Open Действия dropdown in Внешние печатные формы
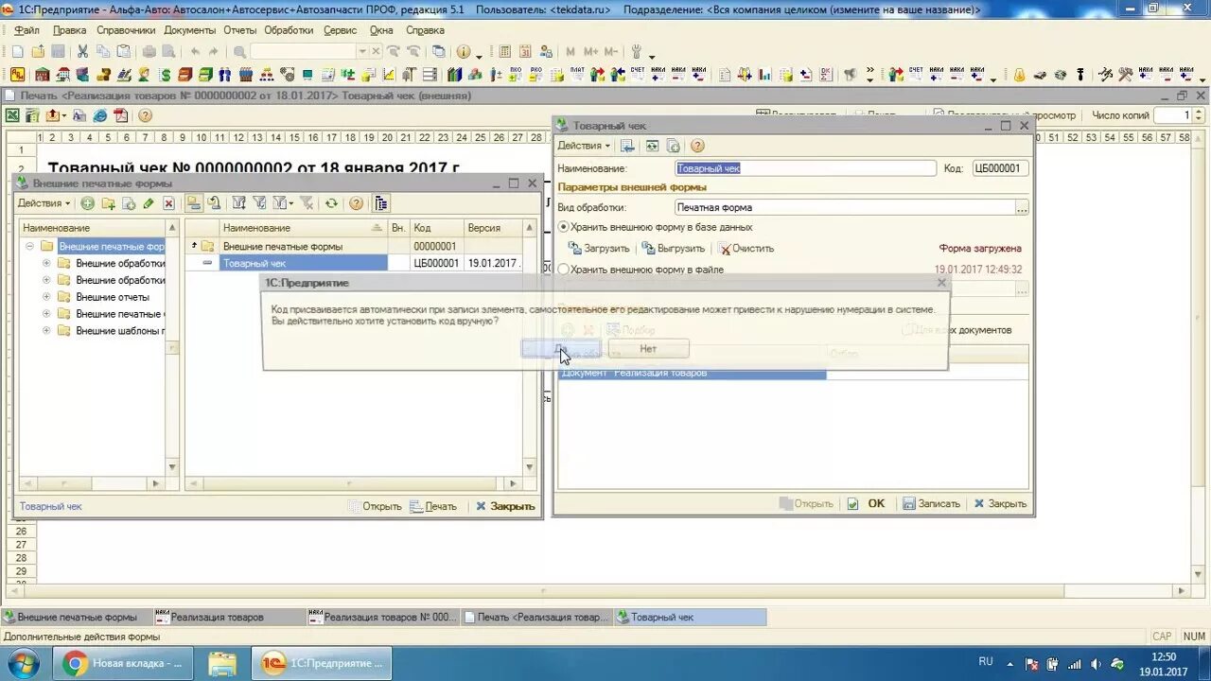The image size is (1211, 681). pos(44,203)
